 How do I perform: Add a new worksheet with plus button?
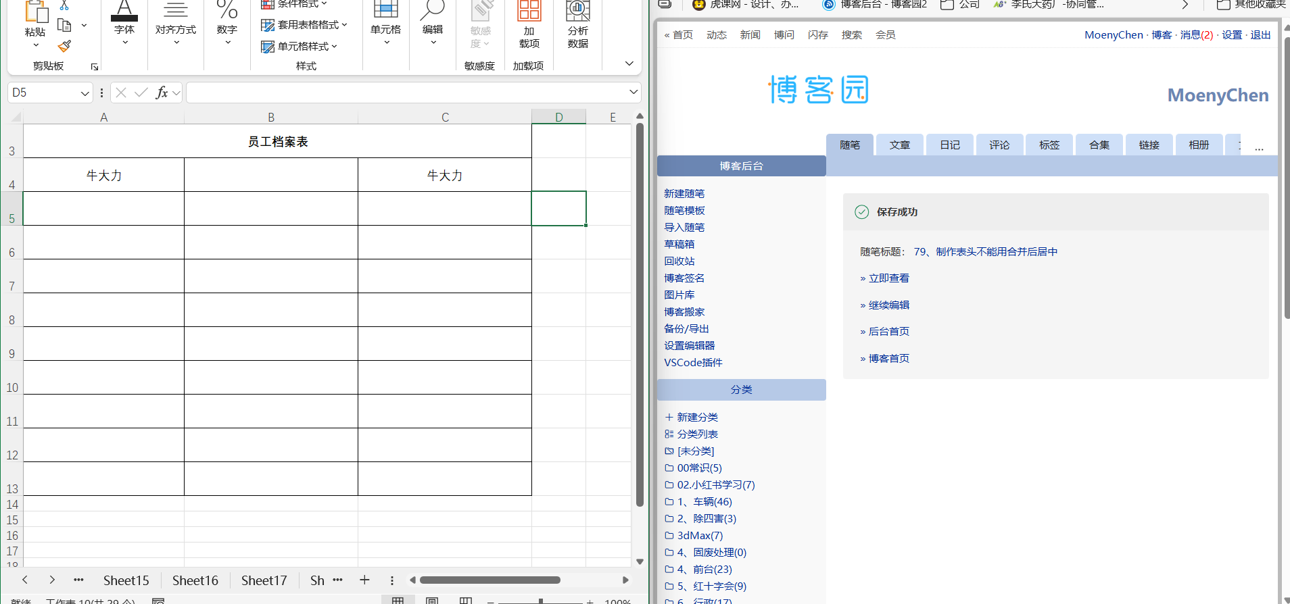point(364,580)
